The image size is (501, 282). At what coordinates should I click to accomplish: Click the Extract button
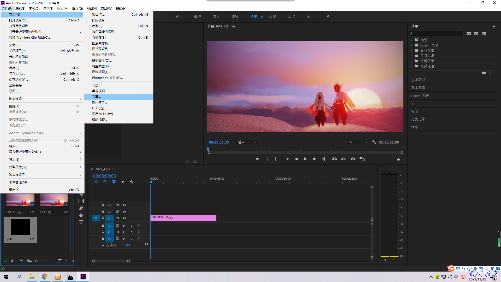click(x=344, y=159)
